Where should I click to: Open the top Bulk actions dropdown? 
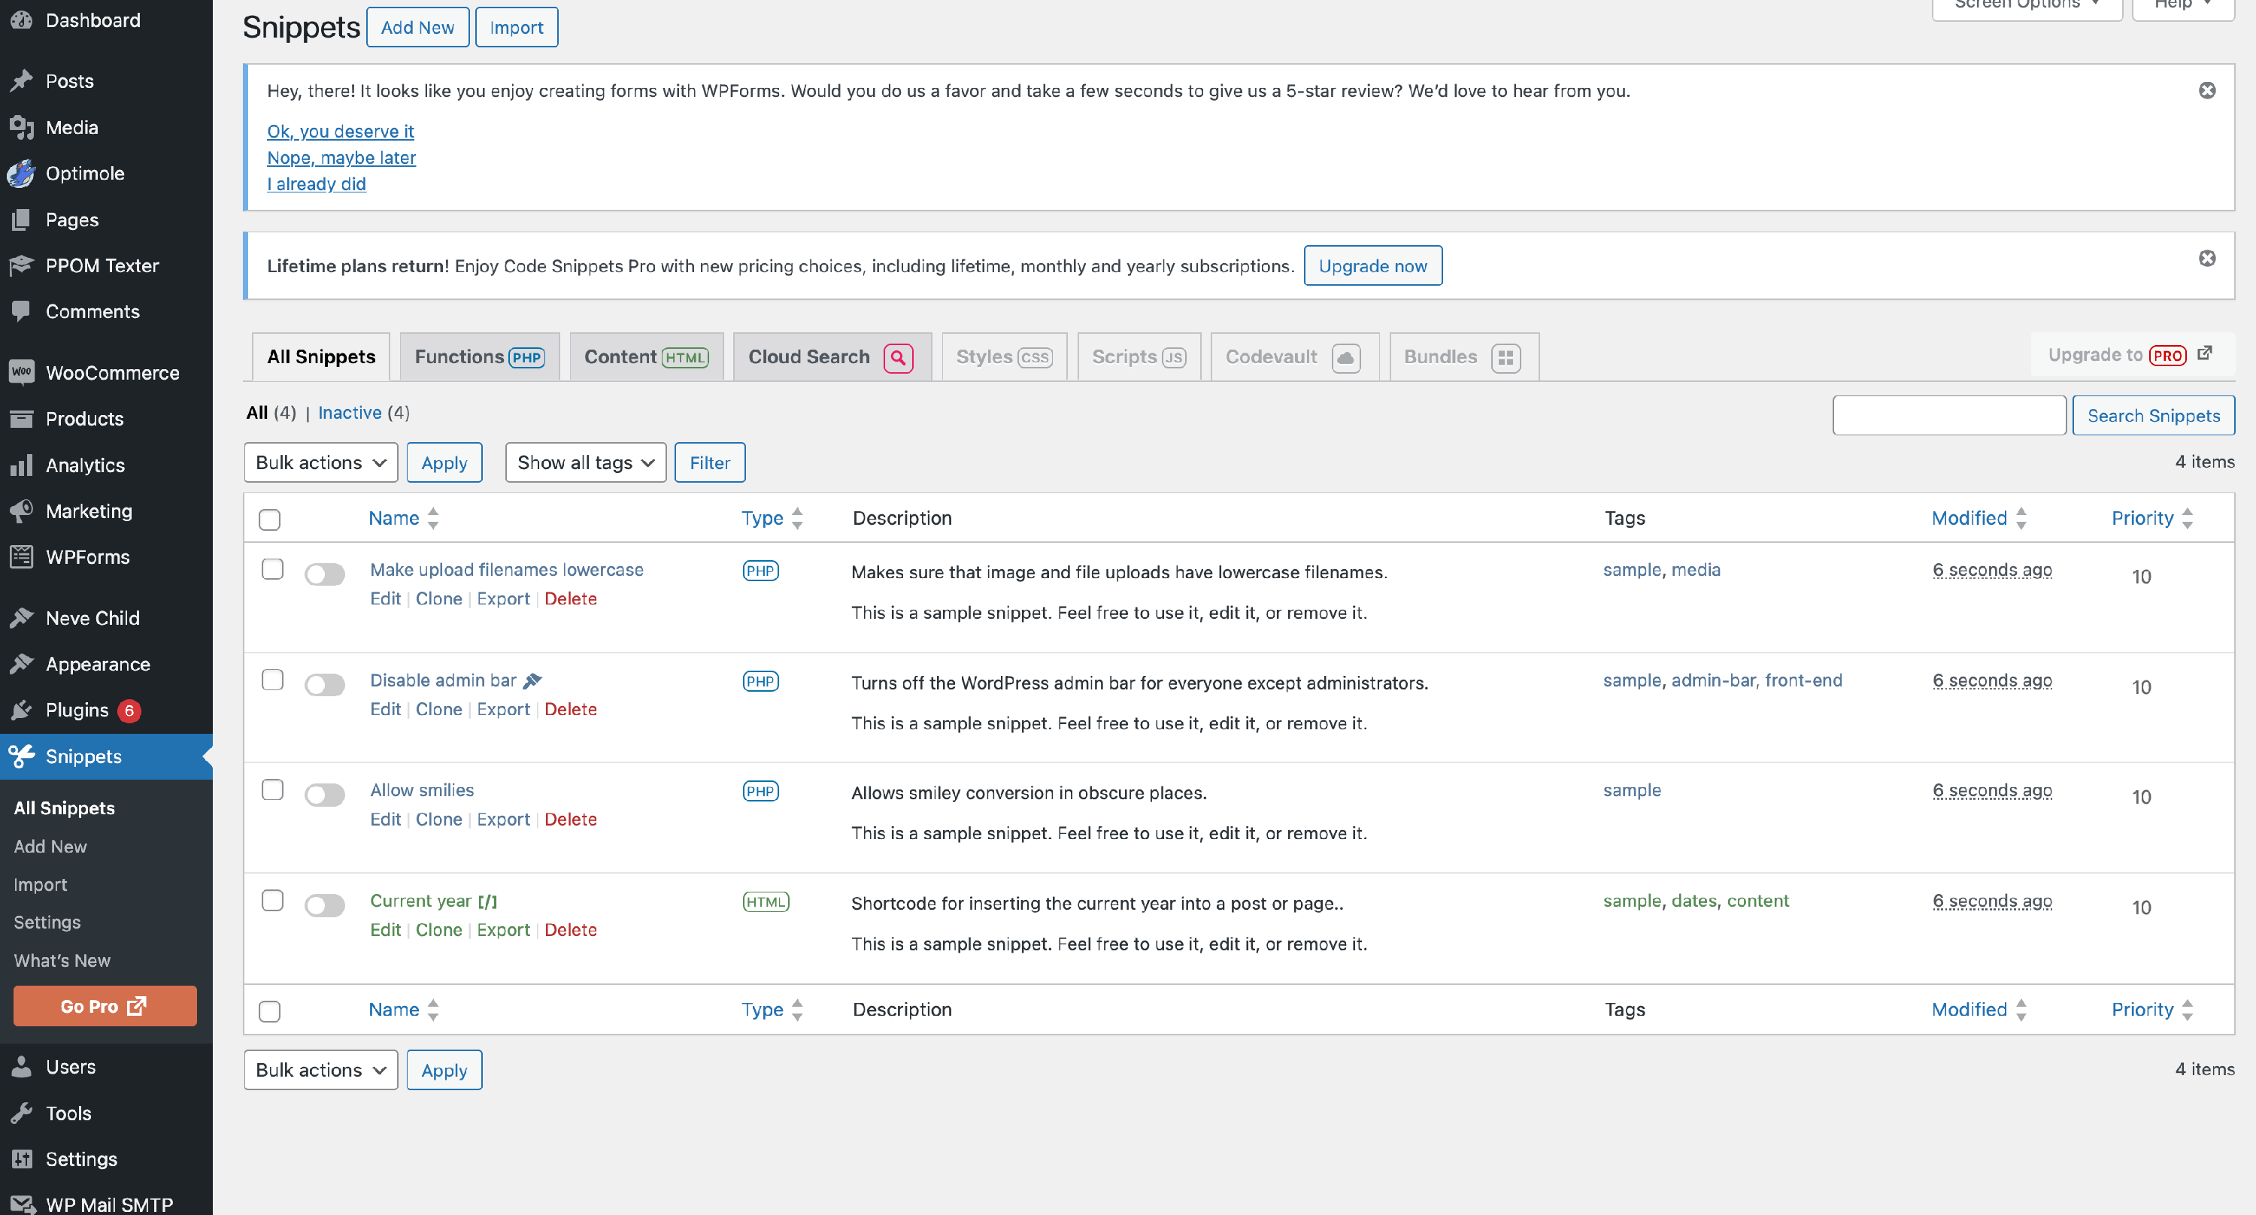320,462
